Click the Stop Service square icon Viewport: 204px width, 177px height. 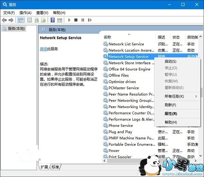[76, 20]
